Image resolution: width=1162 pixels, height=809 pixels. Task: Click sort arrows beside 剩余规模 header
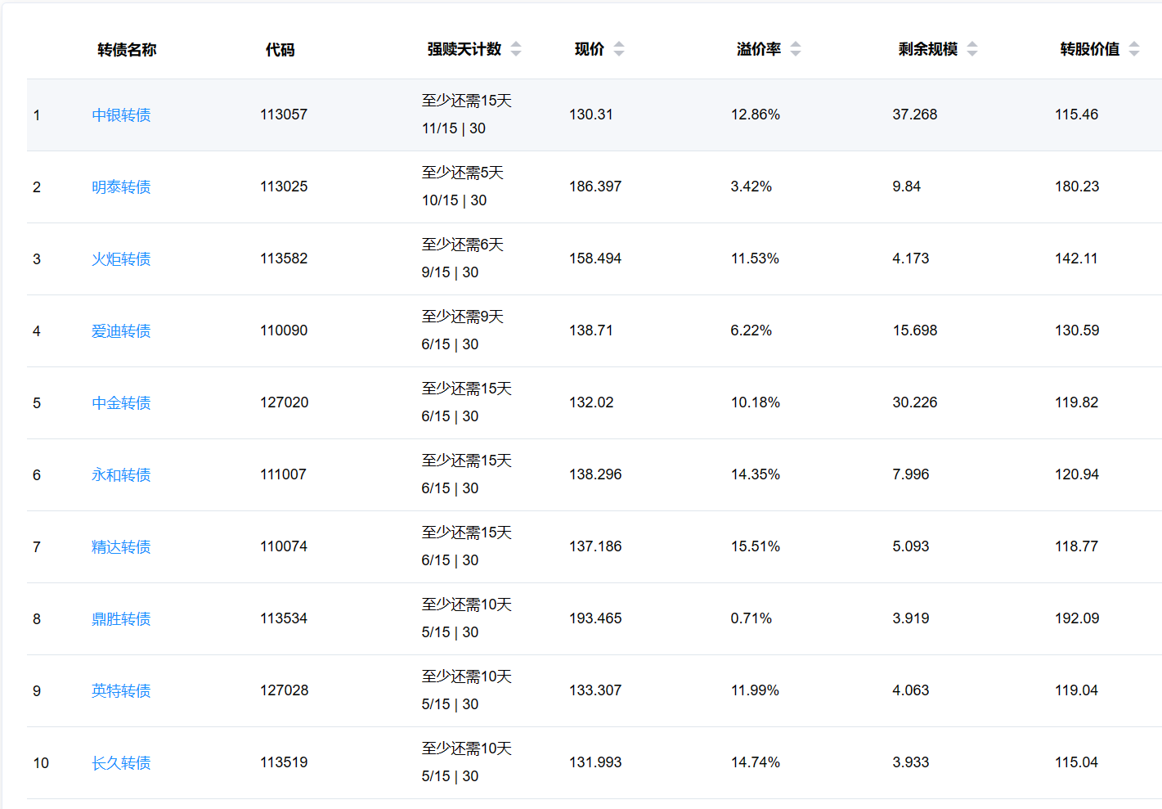pyautogui.click(x=972, y=49)
